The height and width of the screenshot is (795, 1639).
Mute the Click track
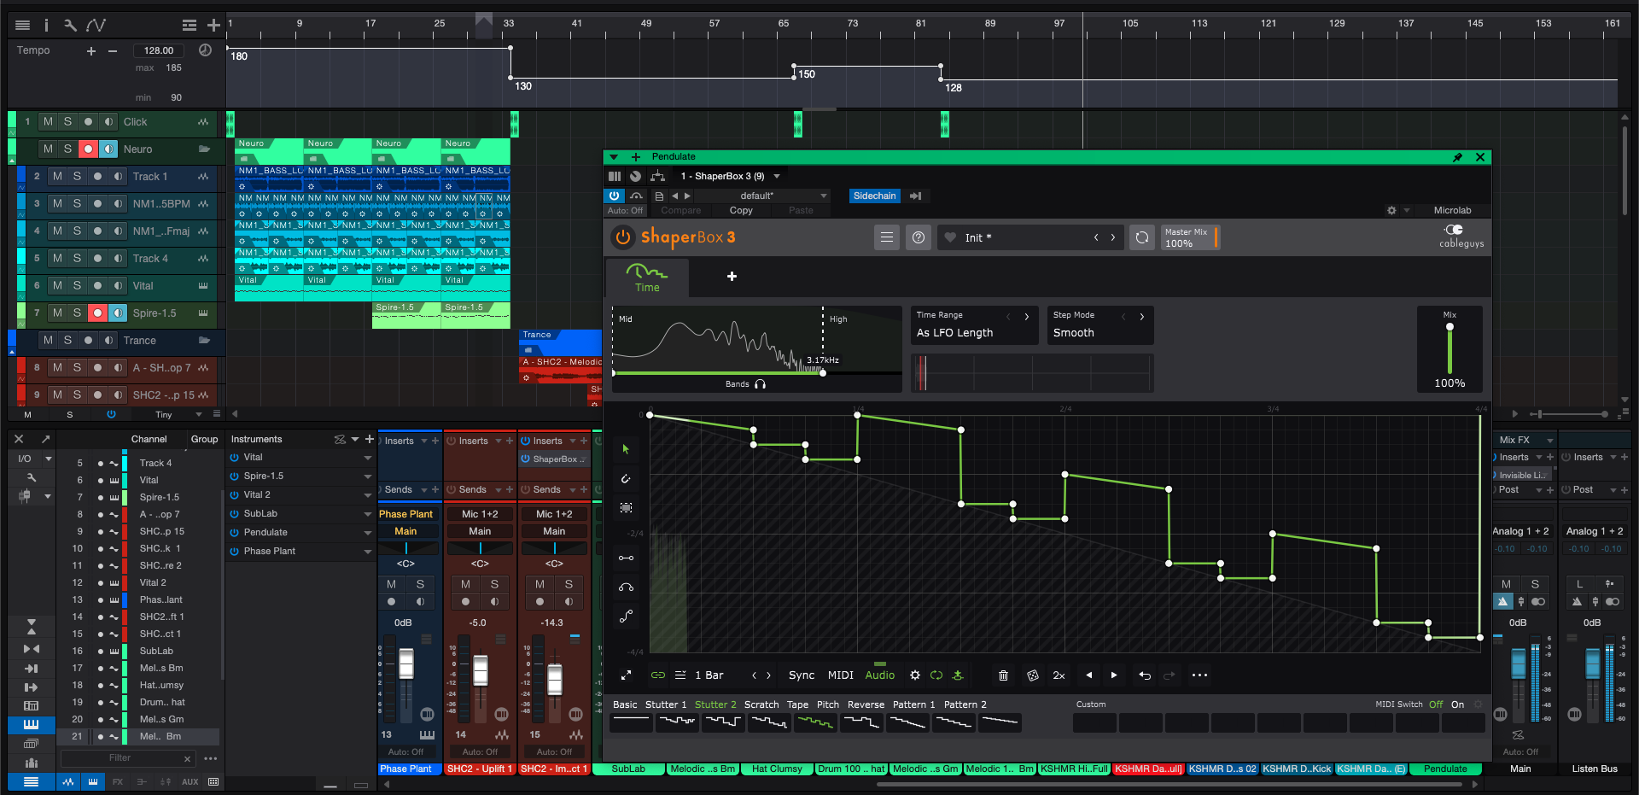[x=48, y=121]
